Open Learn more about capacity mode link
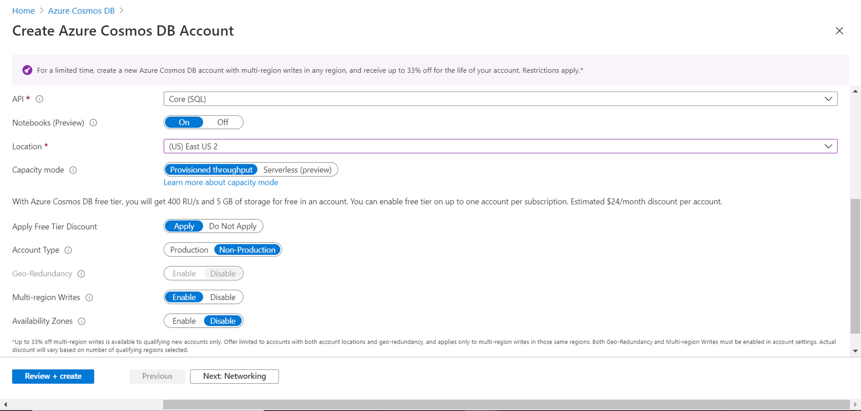 [x=221, y=182]
